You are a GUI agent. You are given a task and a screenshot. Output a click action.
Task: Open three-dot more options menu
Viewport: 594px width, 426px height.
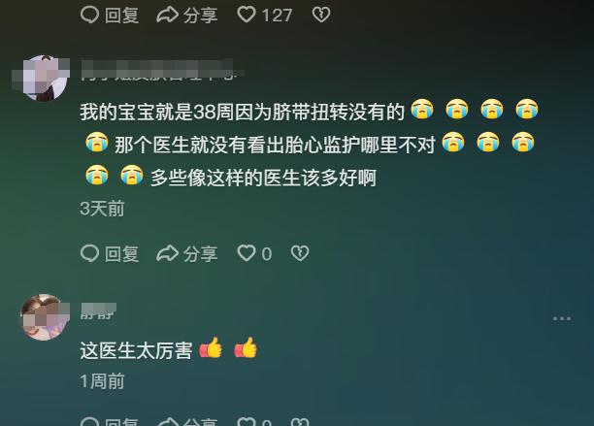pos(562,318)
